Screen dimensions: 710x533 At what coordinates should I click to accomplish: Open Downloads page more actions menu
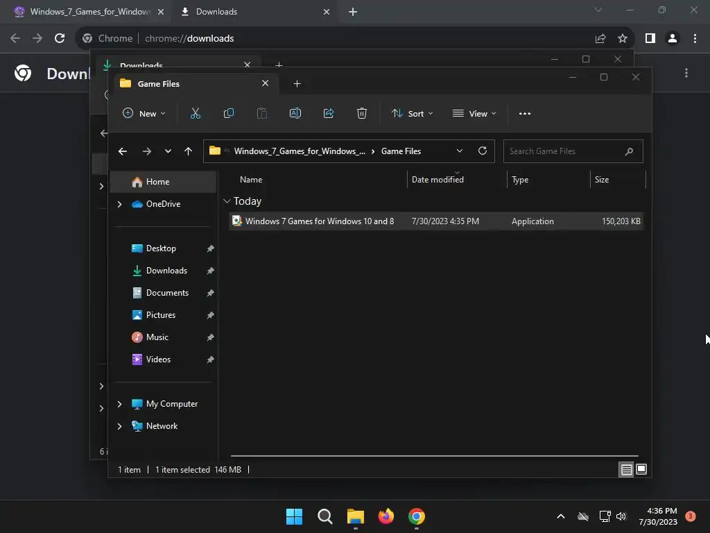686,73
